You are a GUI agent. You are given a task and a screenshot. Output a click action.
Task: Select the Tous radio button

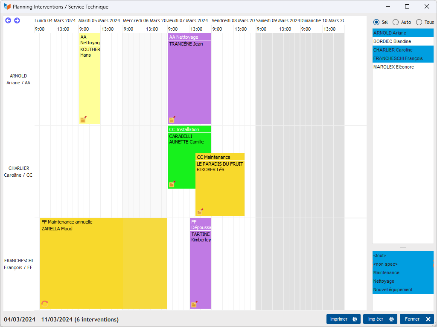[x=419, y=22]
